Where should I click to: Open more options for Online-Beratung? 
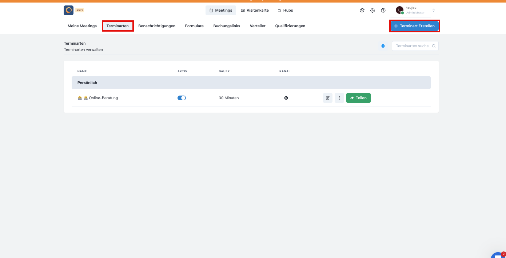click(x=339, y=98)
